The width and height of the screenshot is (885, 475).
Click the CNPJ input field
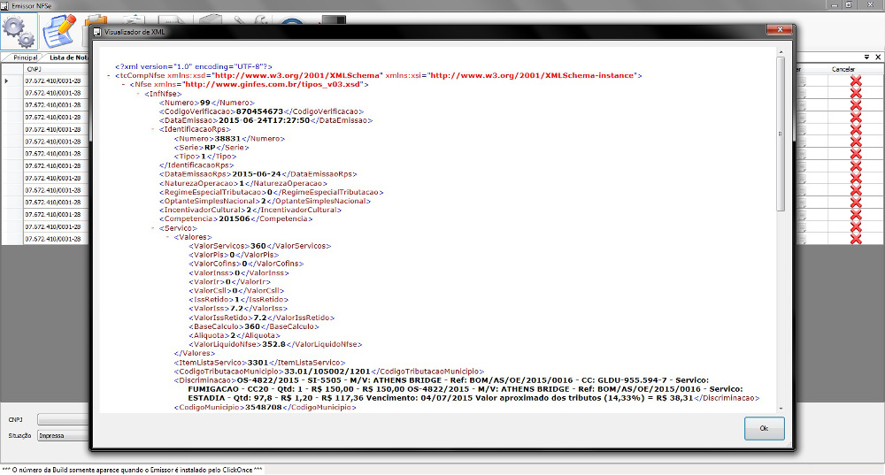(x=62, y=418)
